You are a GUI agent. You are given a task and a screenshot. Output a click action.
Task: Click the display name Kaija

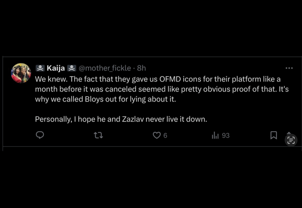click(x=56, y=68)
